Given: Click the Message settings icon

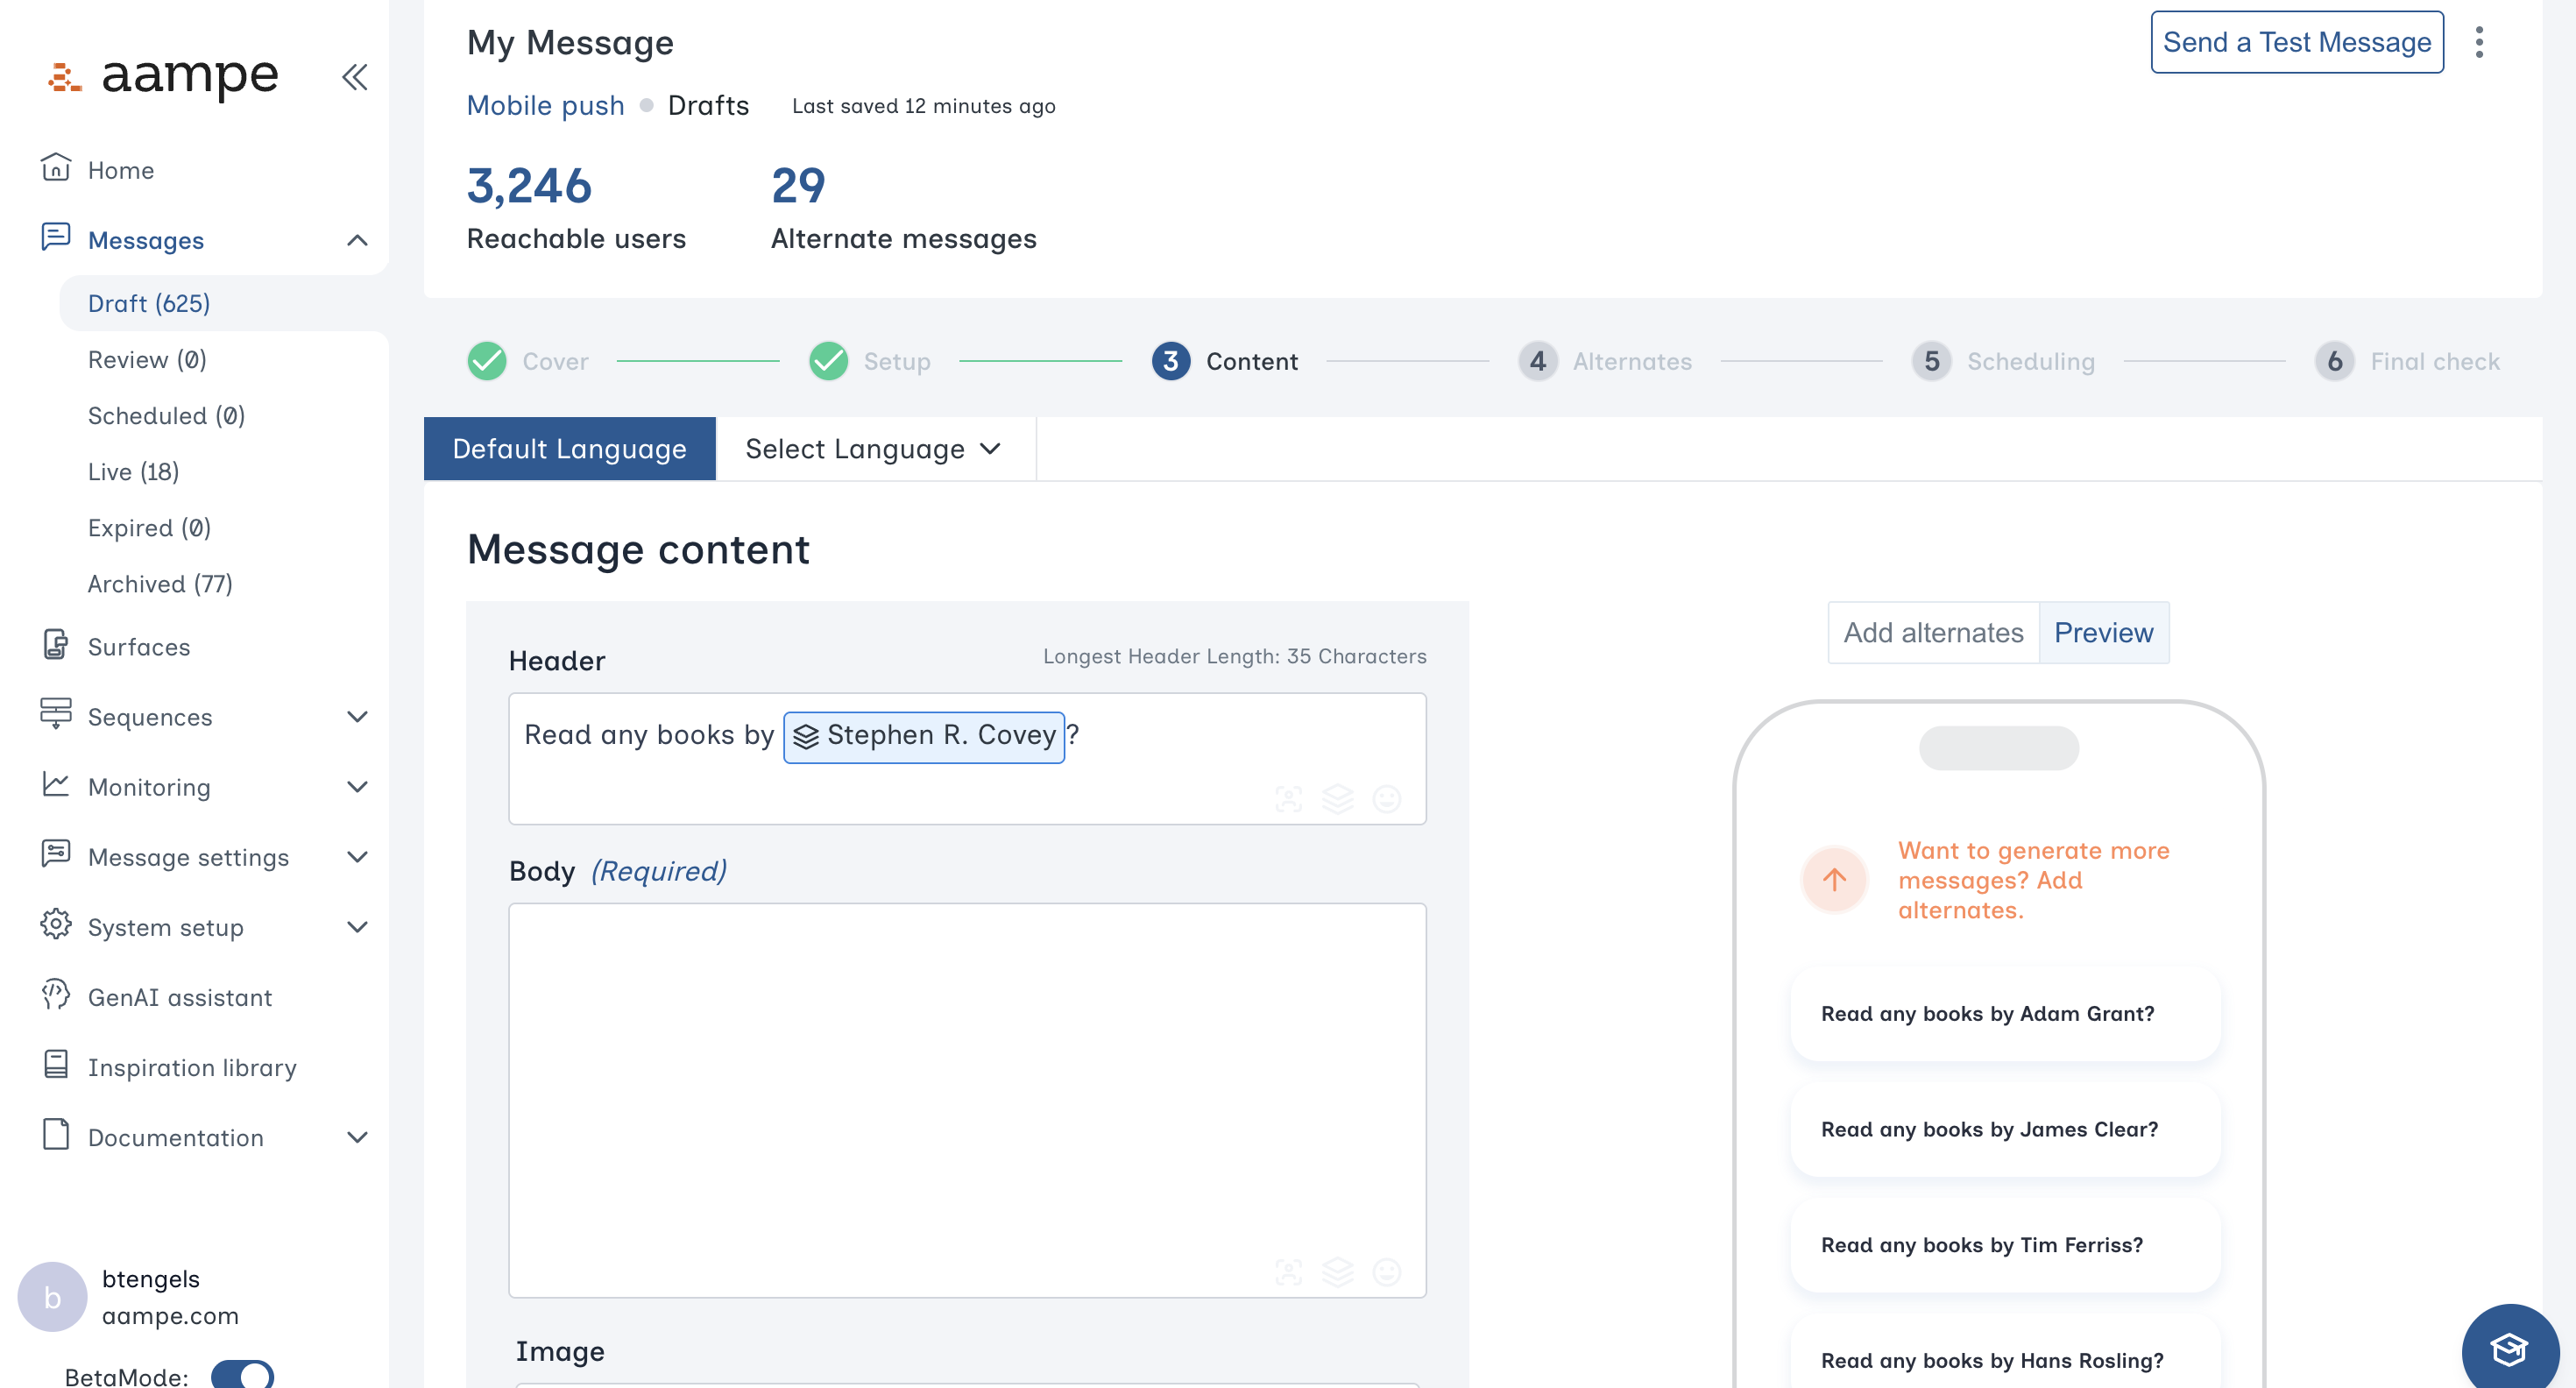Looking at the screenshot, I should 56,854.
